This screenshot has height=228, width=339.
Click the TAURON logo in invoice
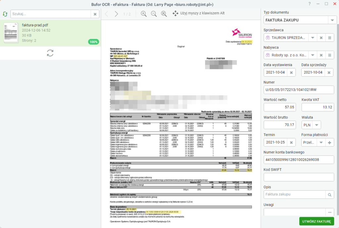pos(242,33)
